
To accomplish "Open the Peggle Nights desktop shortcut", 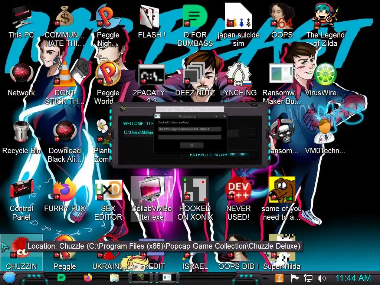I will click(108, 26).
